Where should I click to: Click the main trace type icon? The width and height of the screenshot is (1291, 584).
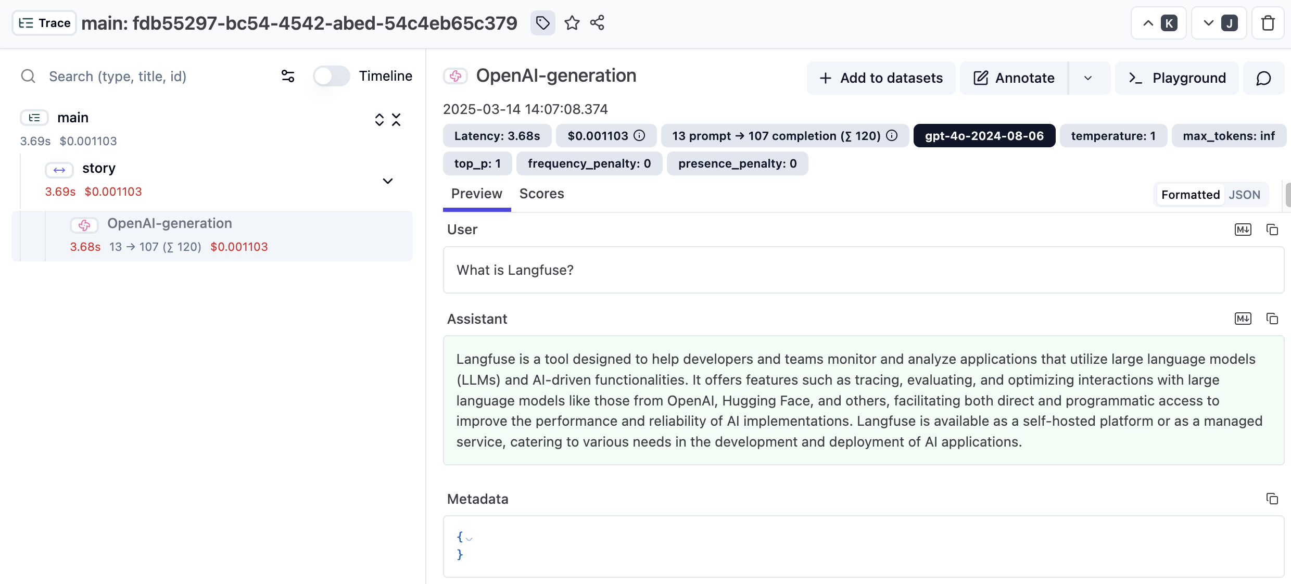34,118
